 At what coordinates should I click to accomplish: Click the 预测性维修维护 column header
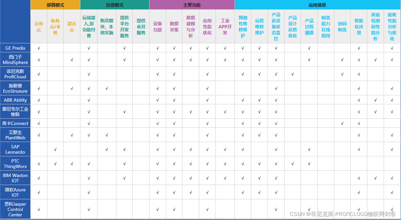[243, 27]
